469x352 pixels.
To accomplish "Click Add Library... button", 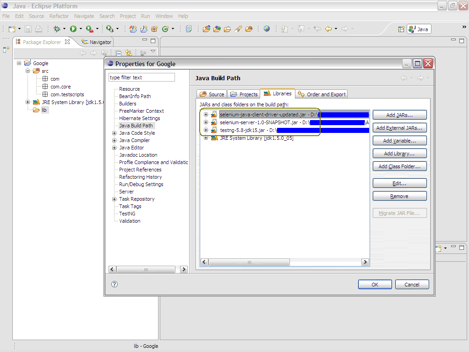I will click(x=399, y=154).
